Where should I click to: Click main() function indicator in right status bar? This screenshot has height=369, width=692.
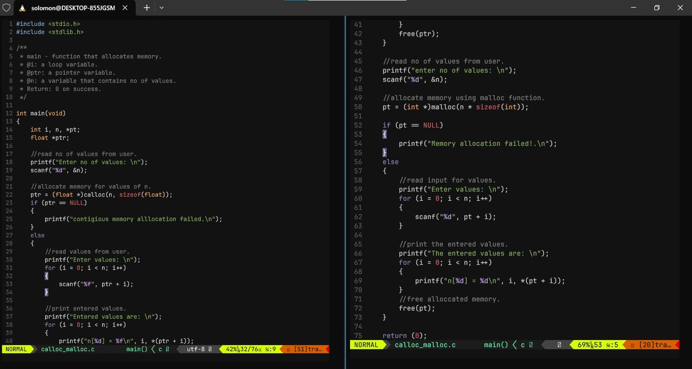coord(497,345)
